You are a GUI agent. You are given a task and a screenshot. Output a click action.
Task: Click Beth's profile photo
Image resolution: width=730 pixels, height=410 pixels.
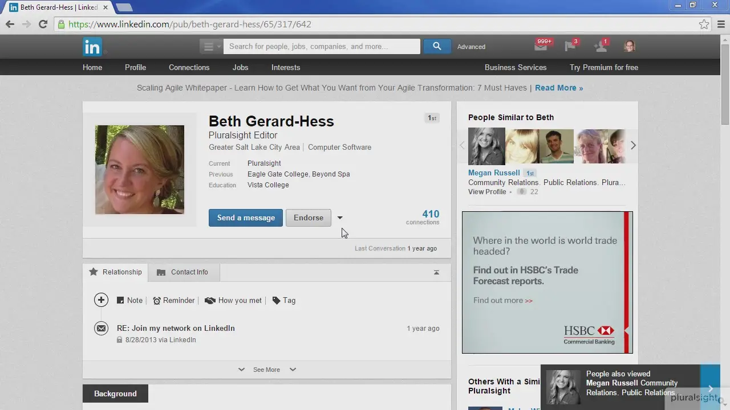[140, 170]
